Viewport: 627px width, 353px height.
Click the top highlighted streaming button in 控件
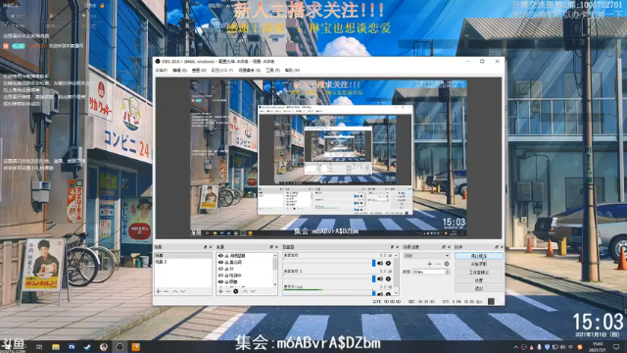[x=479, y=256]
